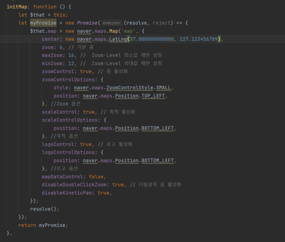The image size is (285, 242).
Task: Click the initMap function name
Action: pyautogui.click(x=17, y=7)
